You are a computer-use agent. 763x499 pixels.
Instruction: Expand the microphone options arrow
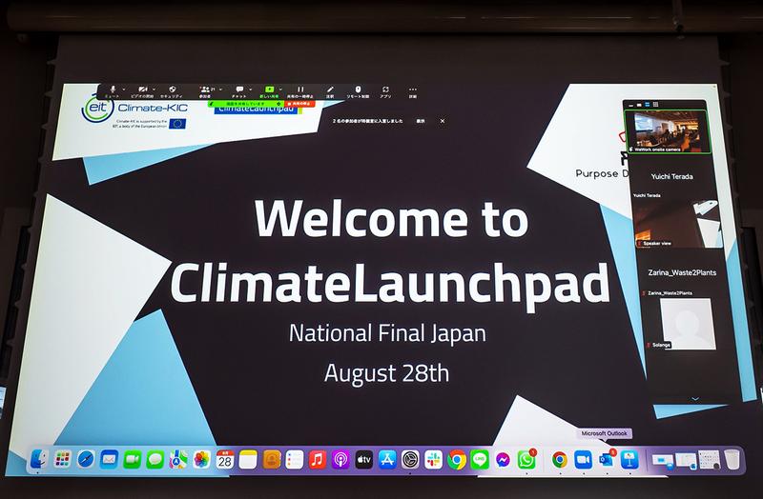point(124,90)
